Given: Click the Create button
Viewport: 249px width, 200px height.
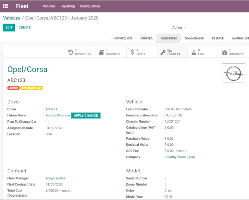Looking at the screenshot, I should tap(25, 28).
